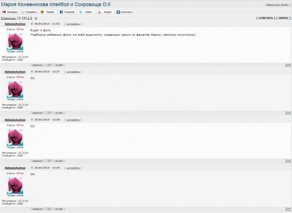Share the thread on Facebook

click(68, 12)
